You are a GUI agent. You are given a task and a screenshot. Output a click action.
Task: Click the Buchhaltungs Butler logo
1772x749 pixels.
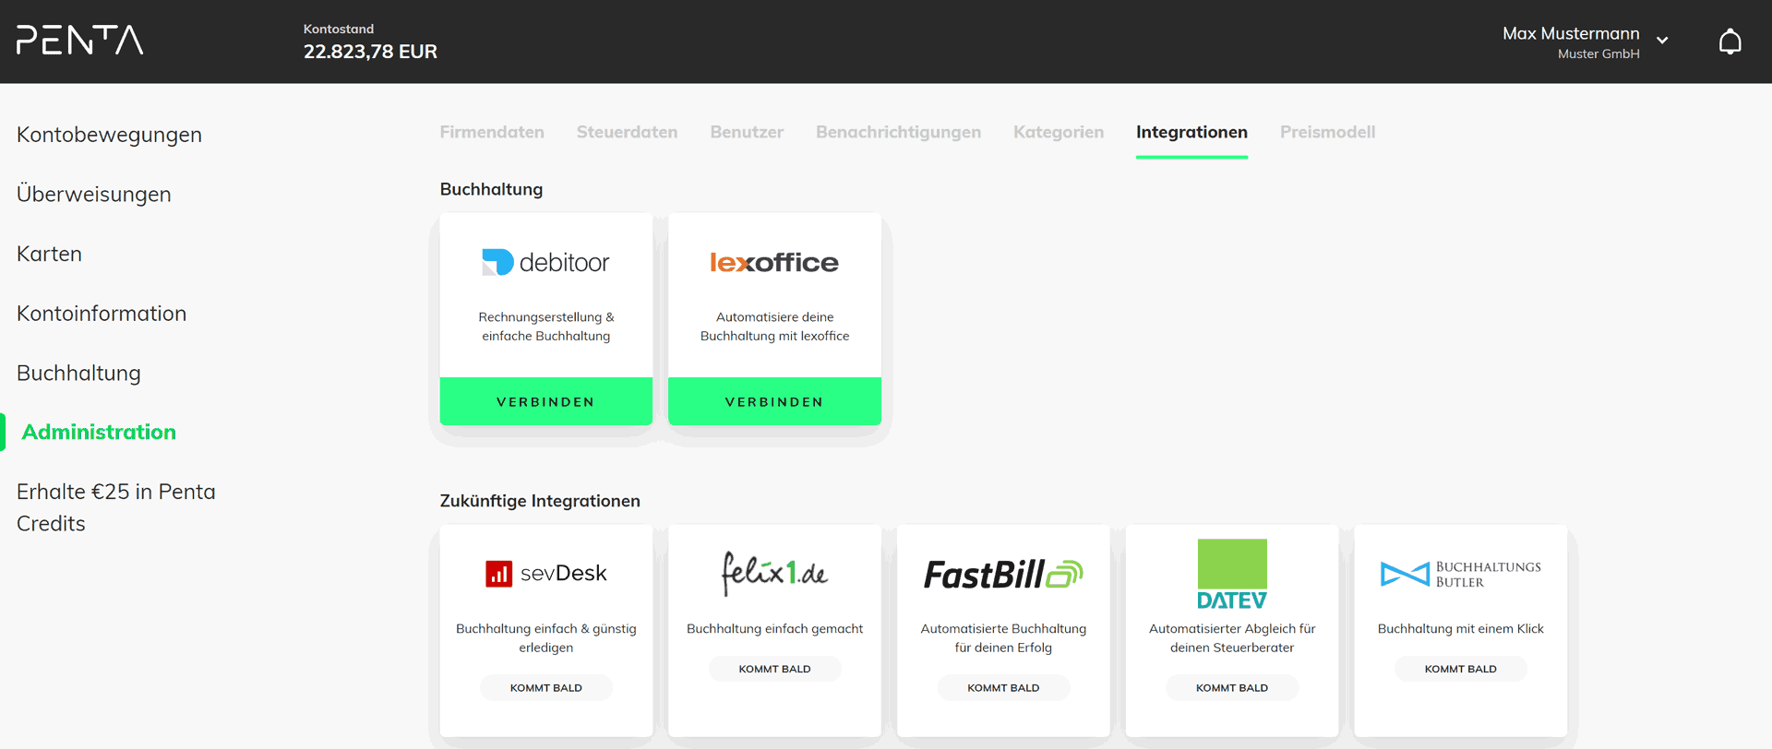coord(1461,574)
